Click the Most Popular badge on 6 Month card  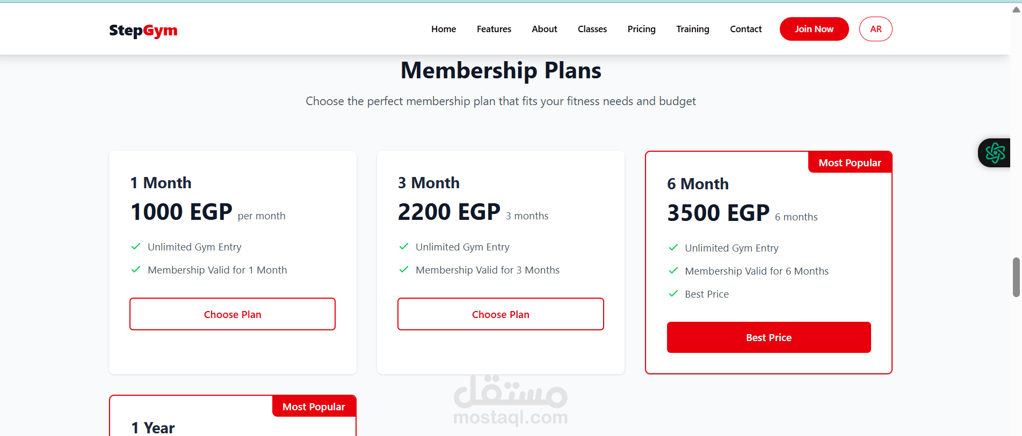point(850,162)
